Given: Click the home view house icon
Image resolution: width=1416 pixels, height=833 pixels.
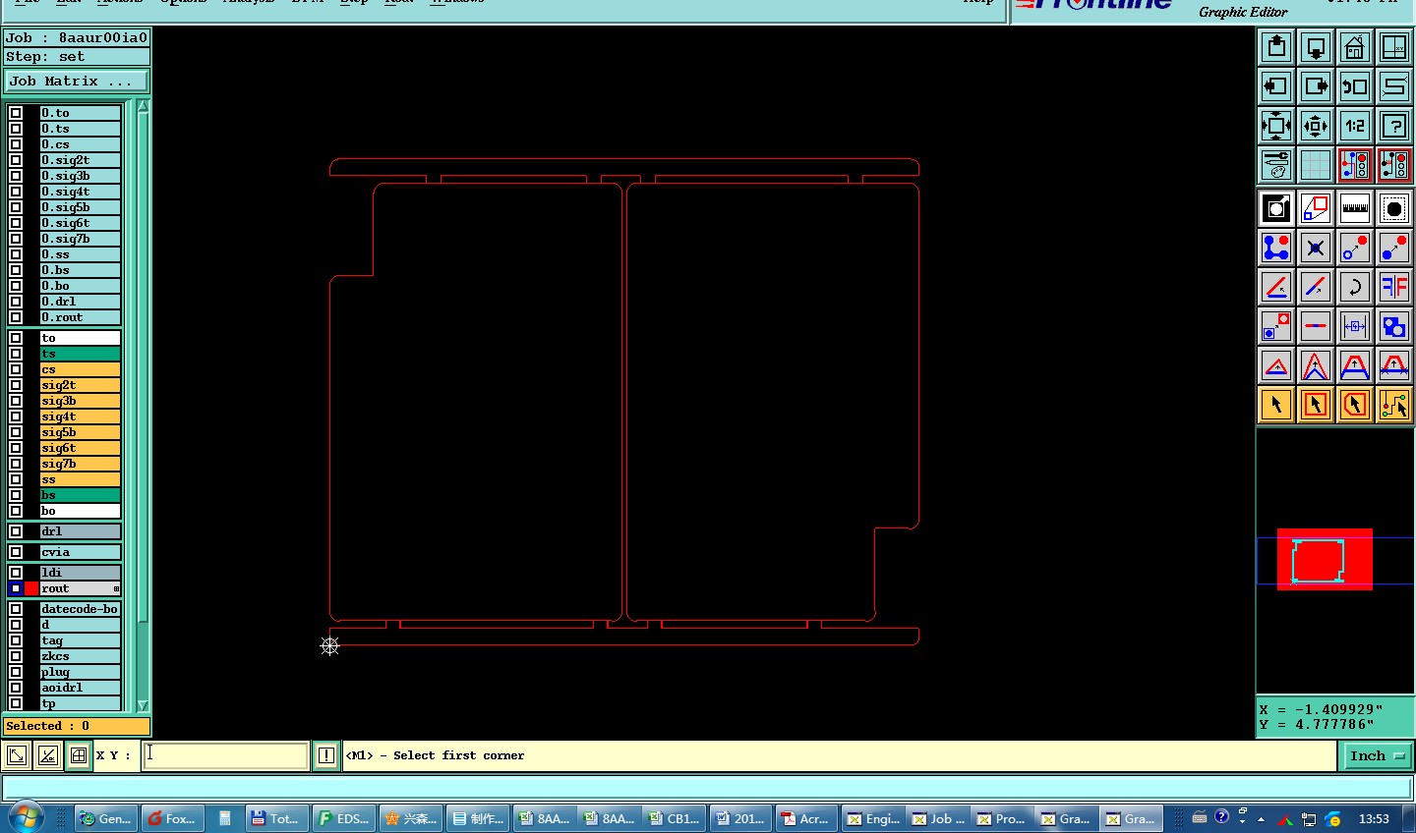Looking at the screenshot, I should coord(1355,47).
